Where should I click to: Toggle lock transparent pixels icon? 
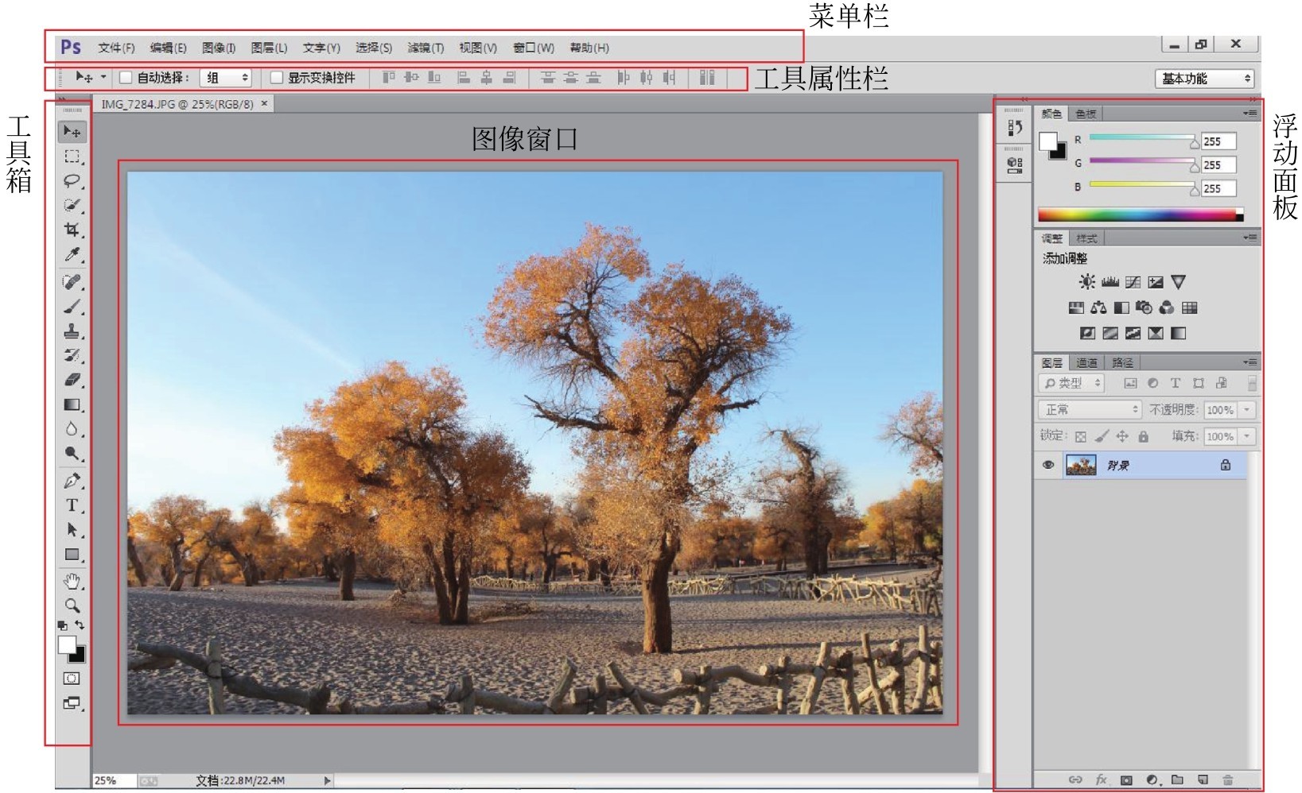pos(1080,436)
